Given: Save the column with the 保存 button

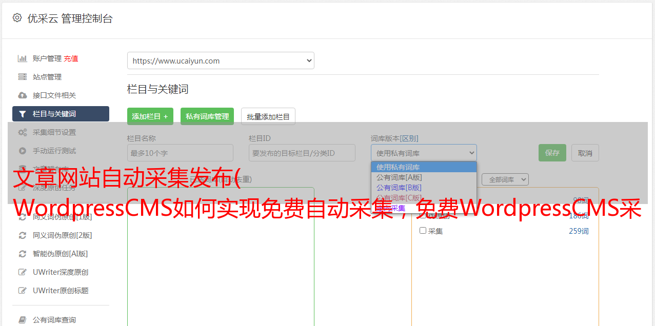Looking at the screenshot, I should [x=552, y=153].
